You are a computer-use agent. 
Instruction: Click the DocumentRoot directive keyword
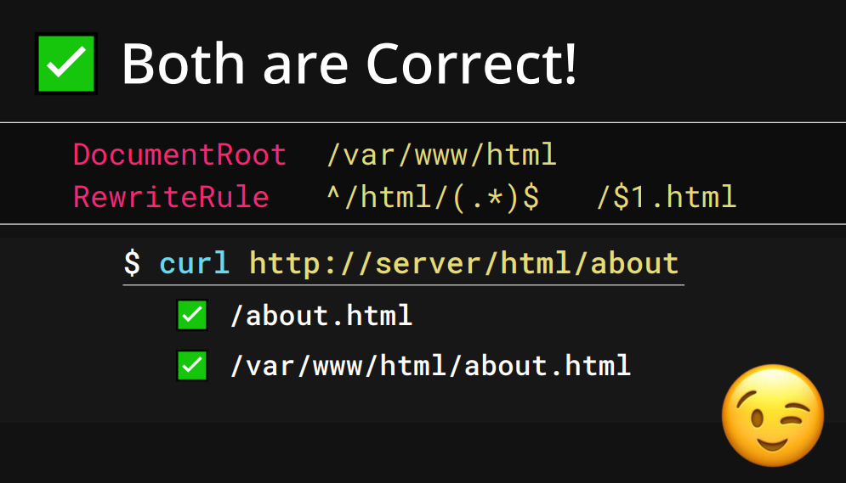click(x=179, y=155)
